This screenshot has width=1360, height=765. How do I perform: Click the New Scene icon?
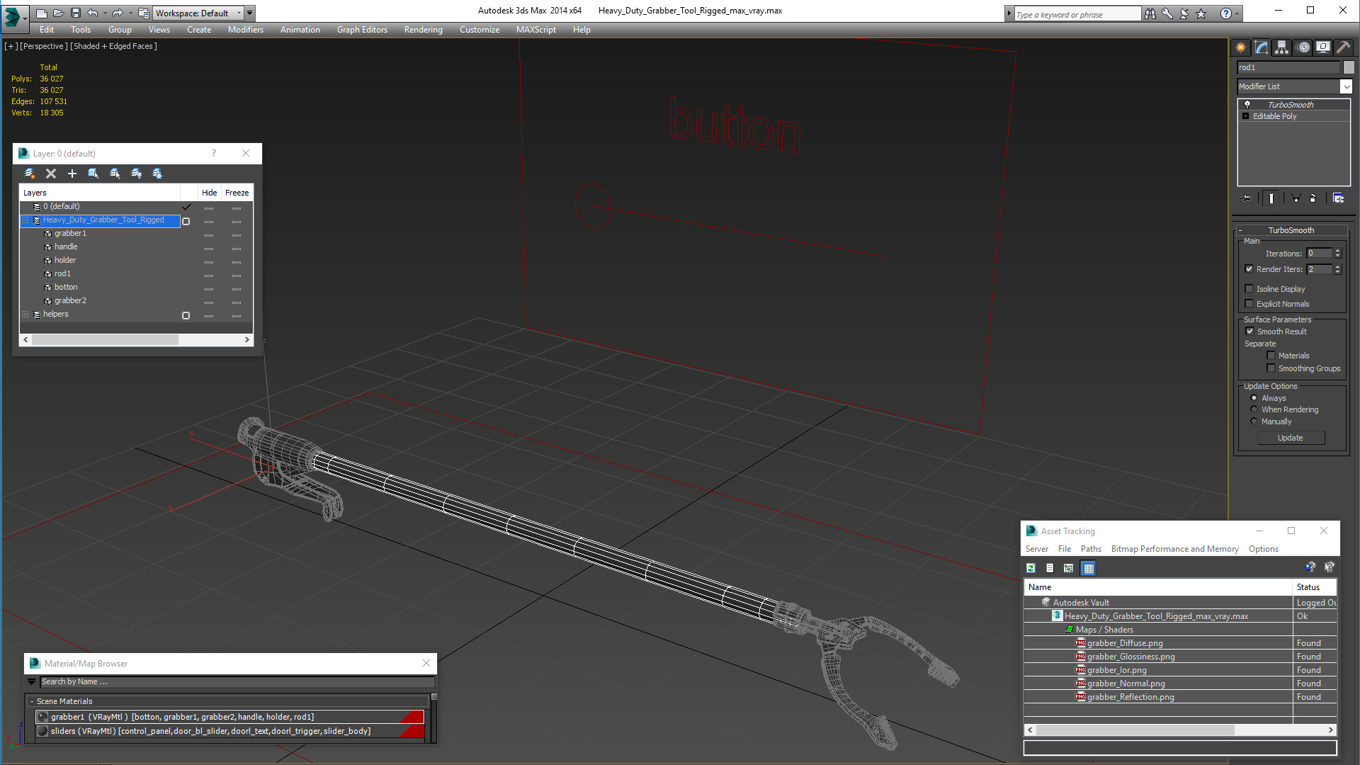coord(42,13)
